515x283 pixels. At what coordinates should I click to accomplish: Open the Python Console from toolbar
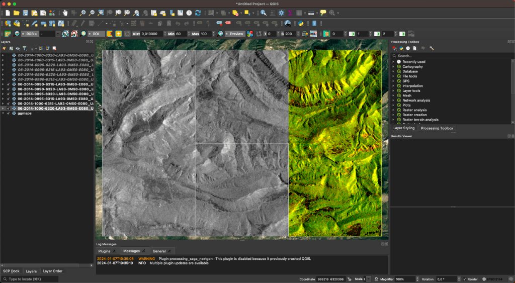[301, 23]
